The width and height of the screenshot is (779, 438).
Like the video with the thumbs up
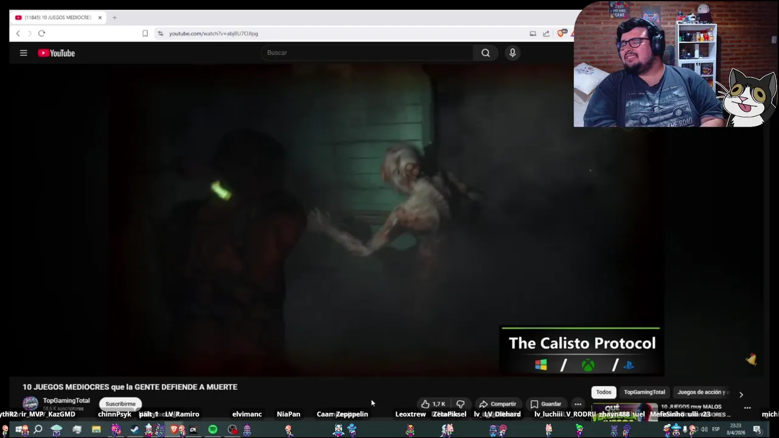coord(433,404)
